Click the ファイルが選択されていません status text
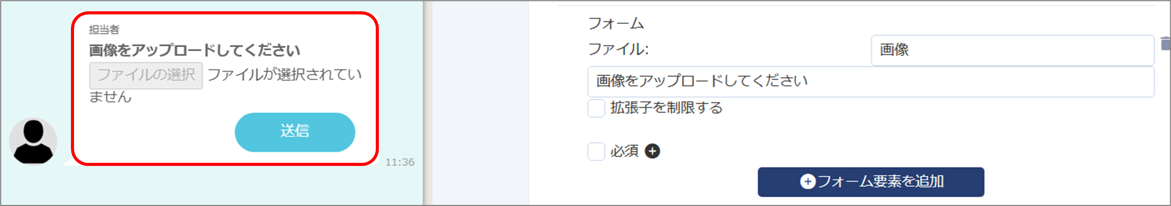Viewport: 1171px width, 206px height. click(x=225, y=85)
